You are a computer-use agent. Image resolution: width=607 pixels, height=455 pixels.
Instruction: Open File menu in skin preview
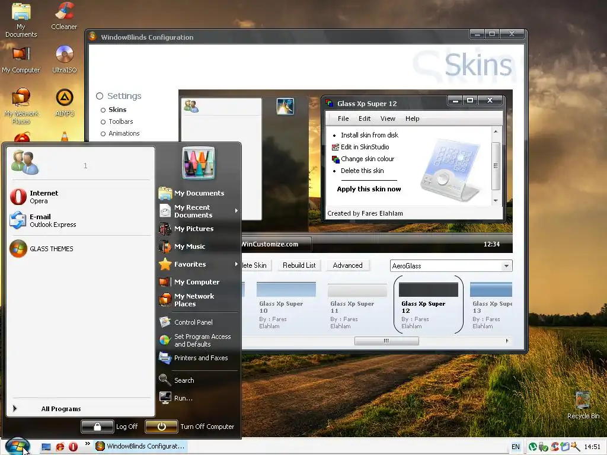click(343, 118)
